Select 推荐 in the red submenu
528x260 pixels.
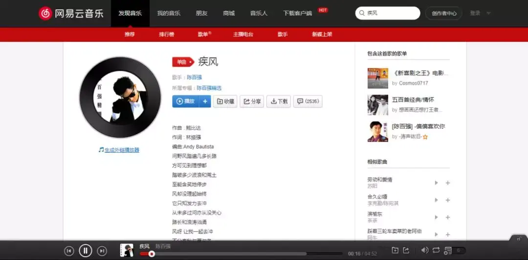pyautogui.click(x=130, y=34)
